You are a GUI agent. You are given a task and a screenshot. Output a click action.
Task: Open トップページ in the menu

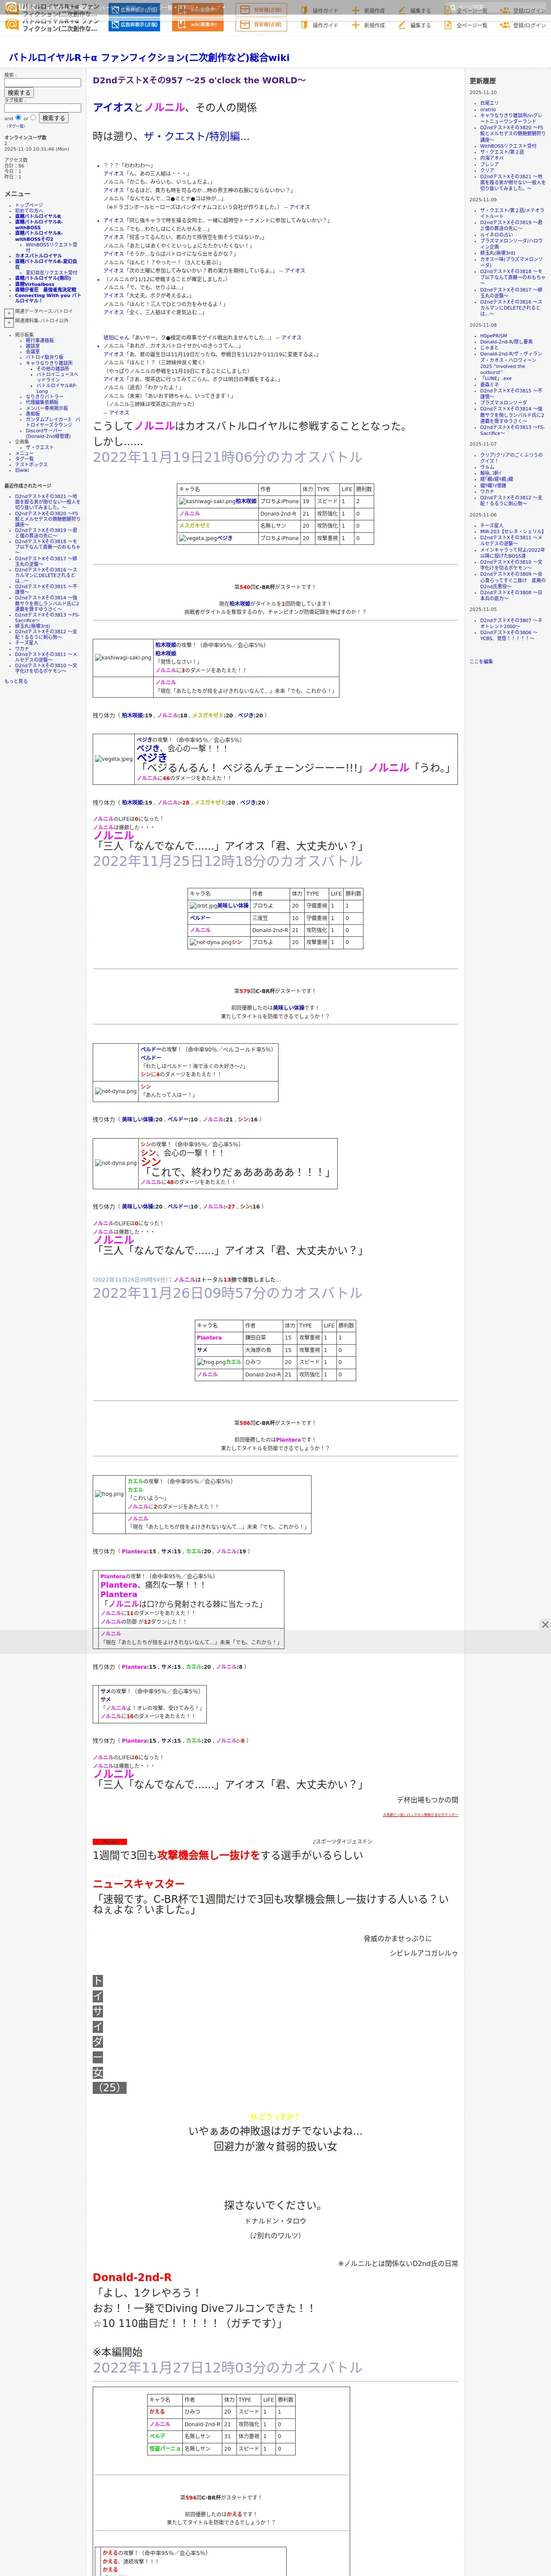(29, 205)
